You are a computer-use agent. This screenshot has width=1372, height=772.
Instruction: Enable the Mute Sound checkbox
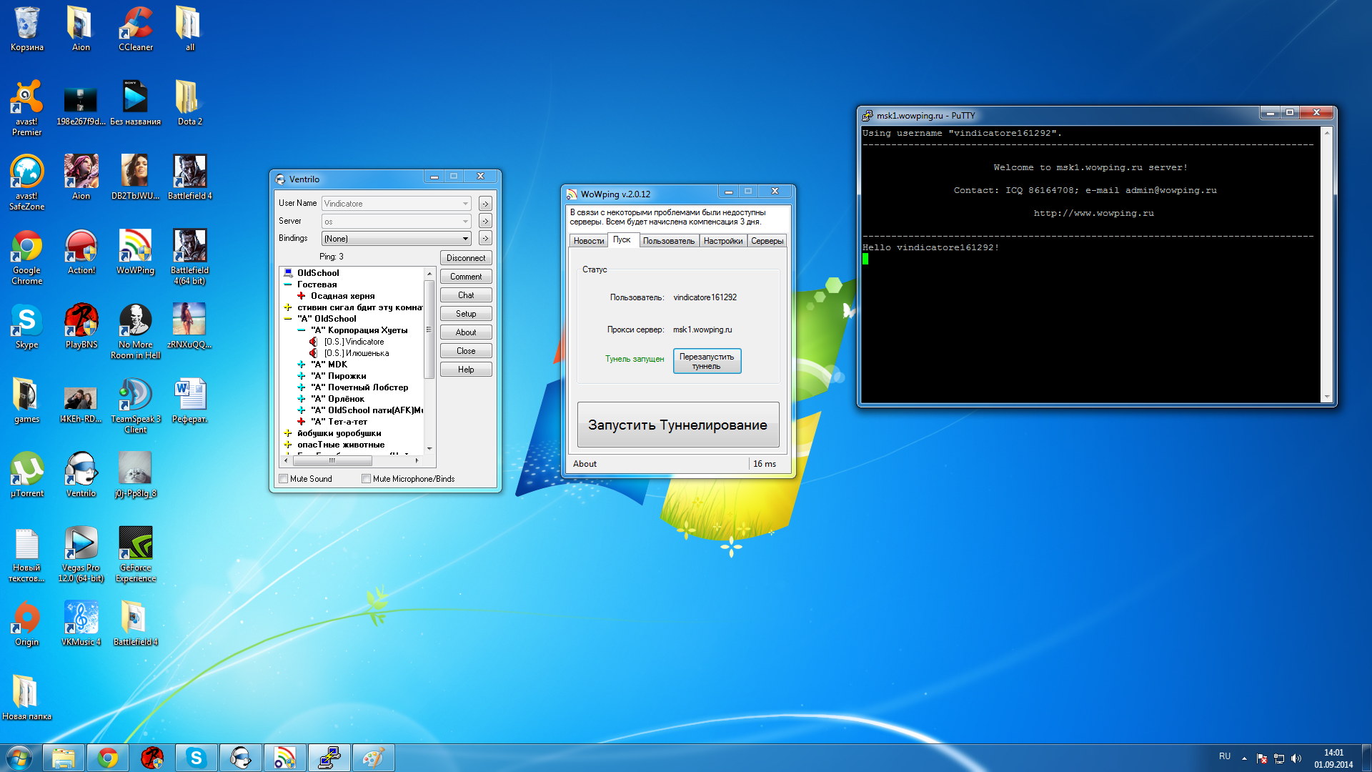(x=284, y=479)
